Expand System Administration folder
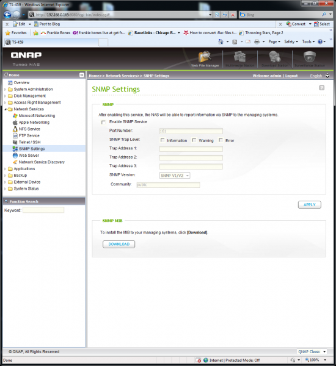The image size is (336, 366). [5, 90]
